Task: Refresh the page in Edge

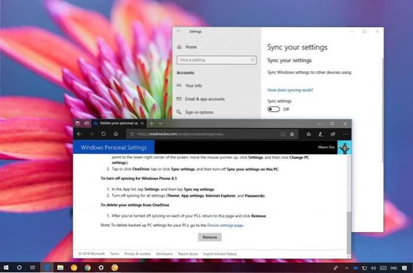Action: click(x=104, y=134)
